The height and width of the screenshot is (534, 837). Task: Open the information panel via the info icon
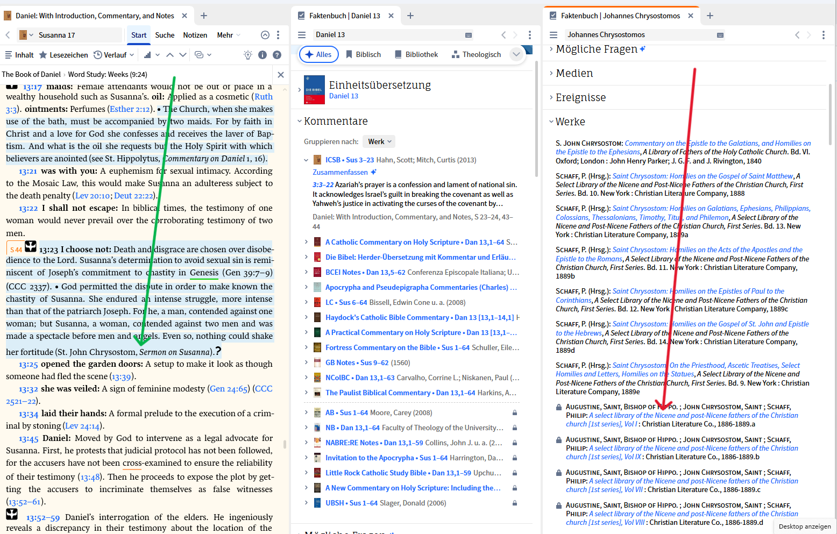[263, 54]
